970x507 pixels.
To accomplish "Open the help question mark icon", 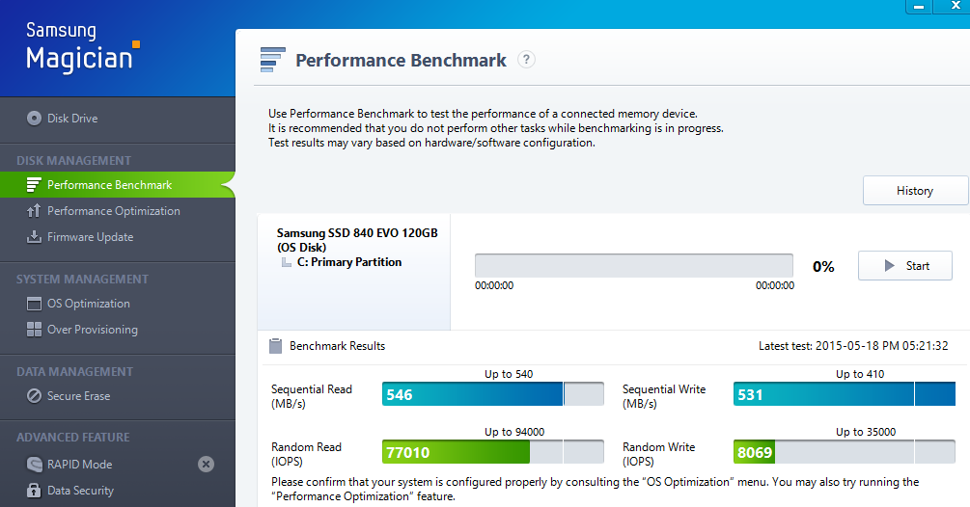I will tap(526, 60).
